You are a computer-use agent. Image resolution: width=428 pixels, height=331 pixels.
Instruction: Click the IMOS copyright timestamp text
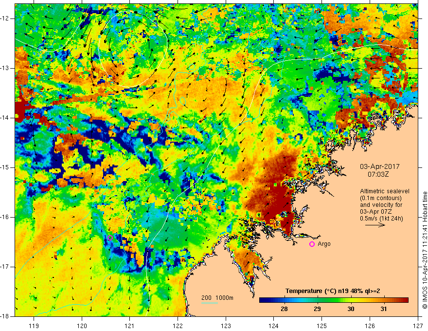425,250
